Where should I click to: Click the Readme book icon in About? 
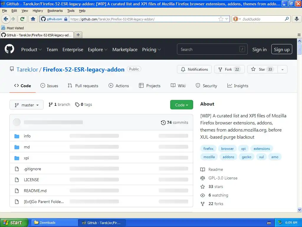coord(203,169)
